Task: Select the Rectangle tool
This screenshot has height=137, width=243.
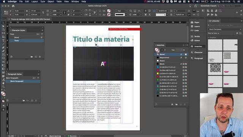Action: pyautogui.click(x=3, y=58)
